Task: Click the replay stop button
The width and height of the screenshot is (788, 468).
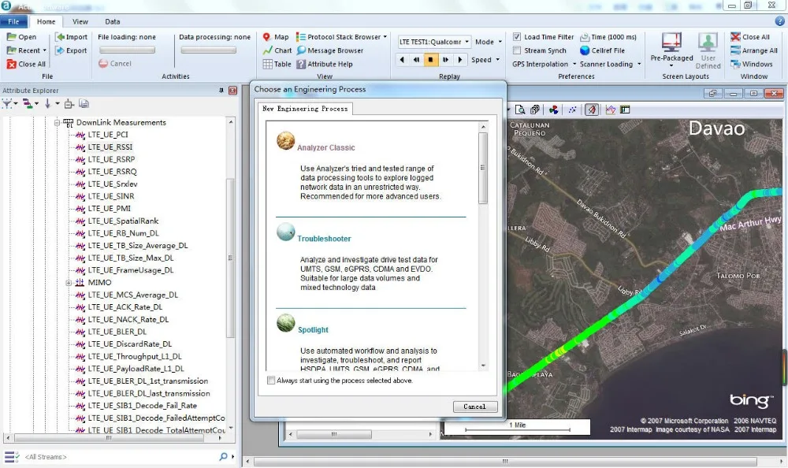Action: click(x=431, y=59)
